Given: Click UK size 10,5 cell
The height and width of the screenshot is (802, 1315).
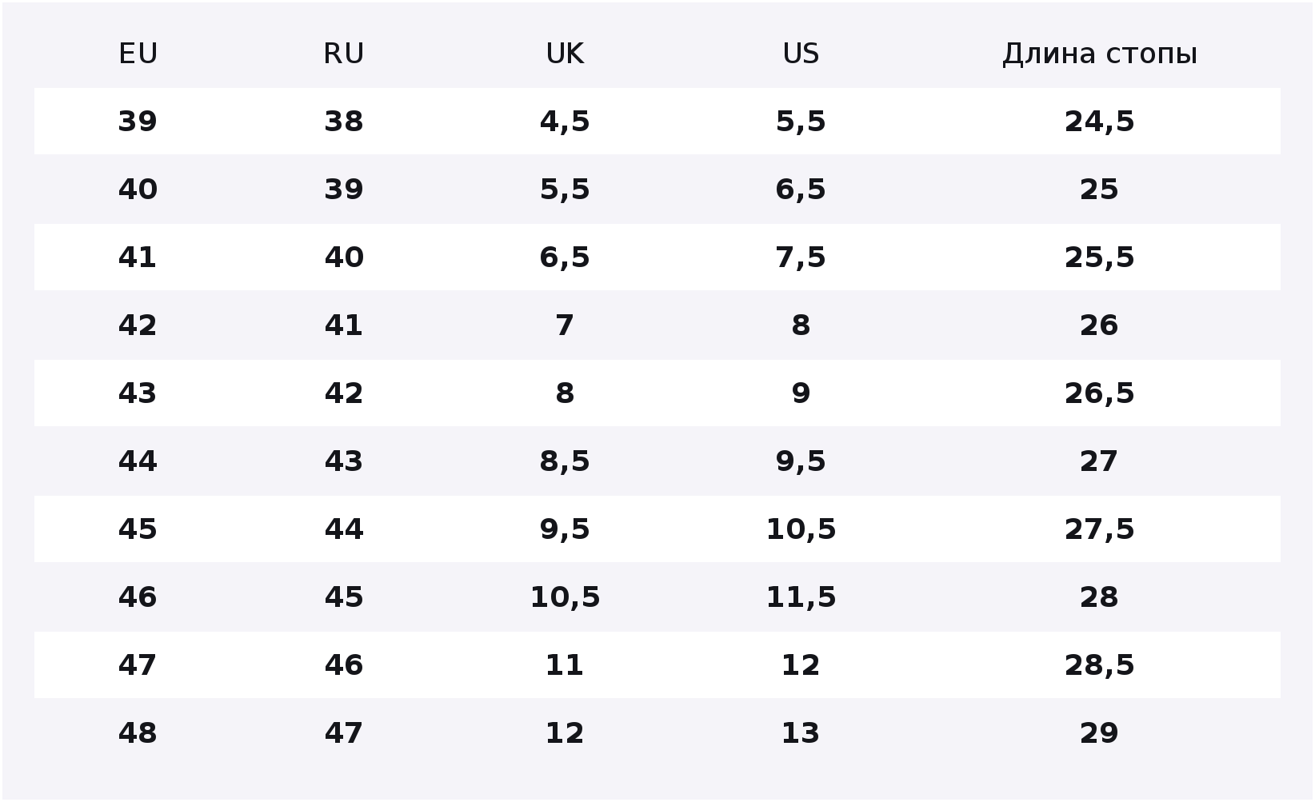Looking at the screenshot, I should point(565,597).
